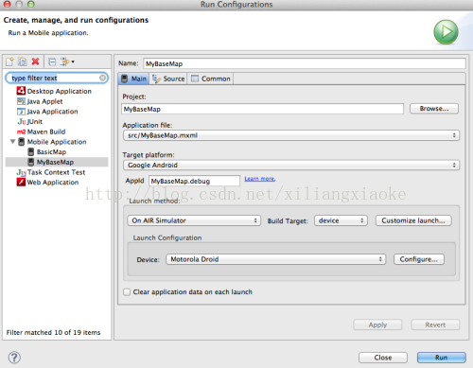Screen dimensions: 473x368
Task: Click the Close button
Action: pos(383,358)
